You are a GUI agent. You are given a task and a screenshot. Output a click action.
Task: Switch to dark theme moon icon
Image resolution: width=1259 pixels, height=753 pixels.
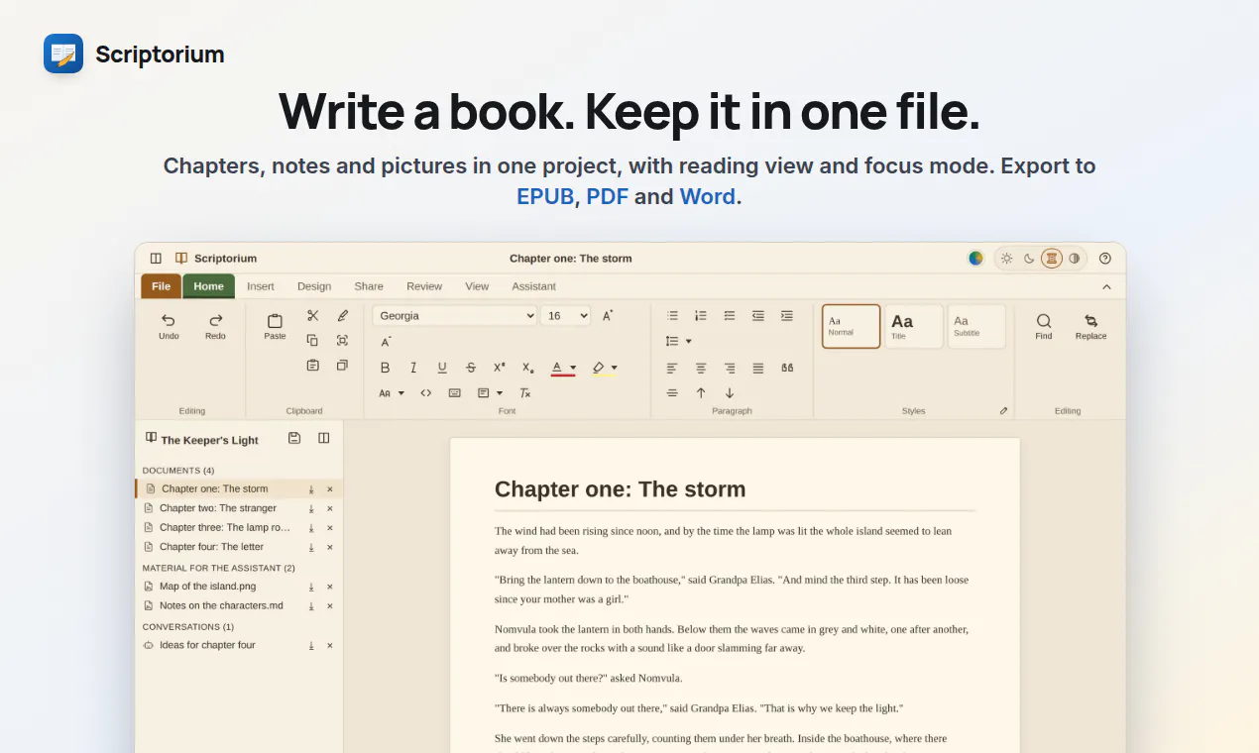1029,259
